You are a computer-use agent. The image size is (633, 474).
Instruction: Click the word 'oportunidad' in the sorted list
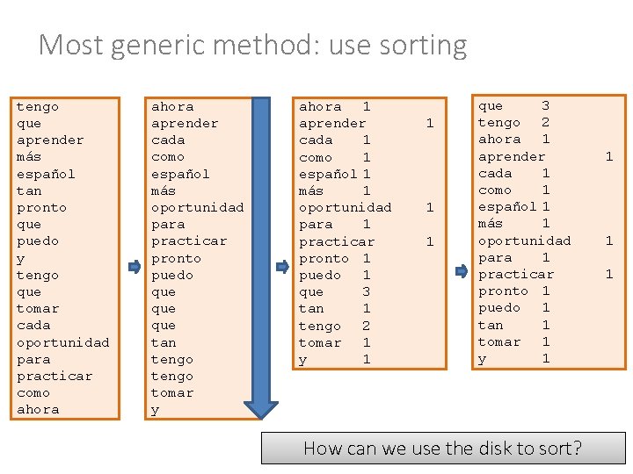coord(197,208)
